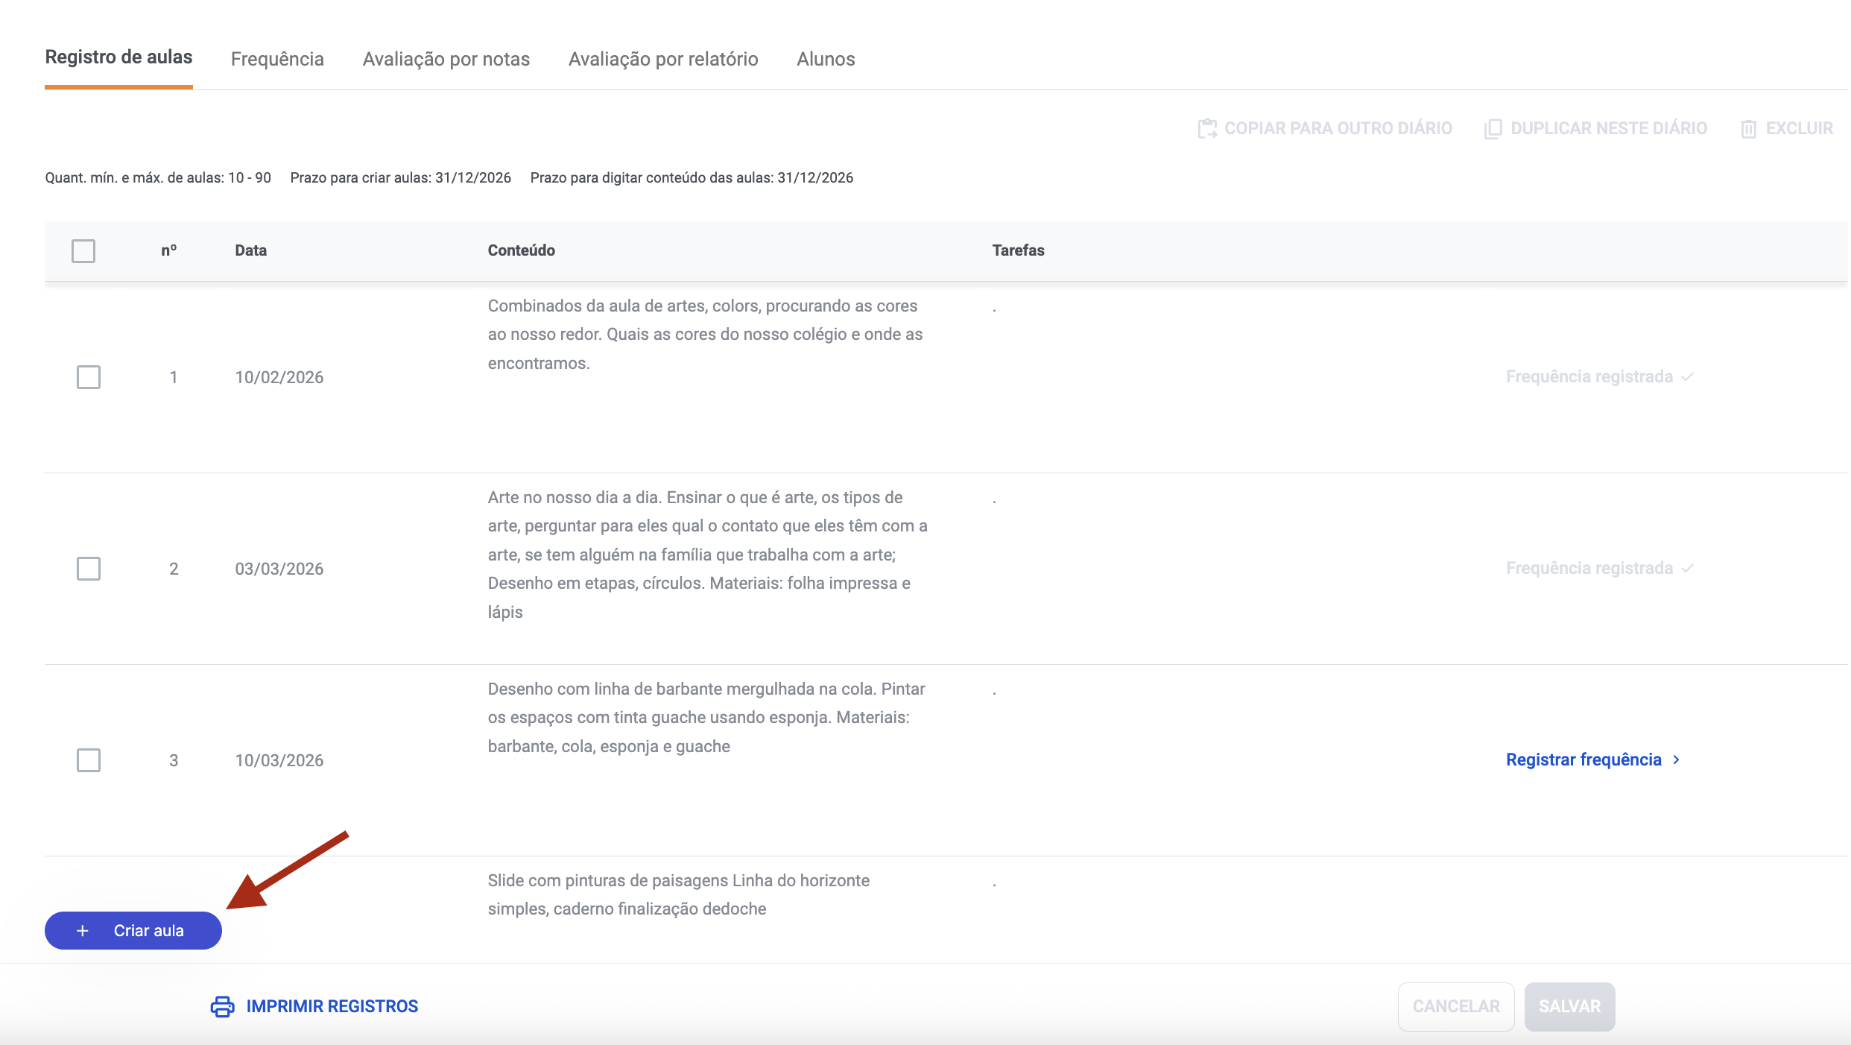This screenshot has width=1851, height=1045.
Task: Click lesson number 3 in the nº column
Action: (174, 760)
